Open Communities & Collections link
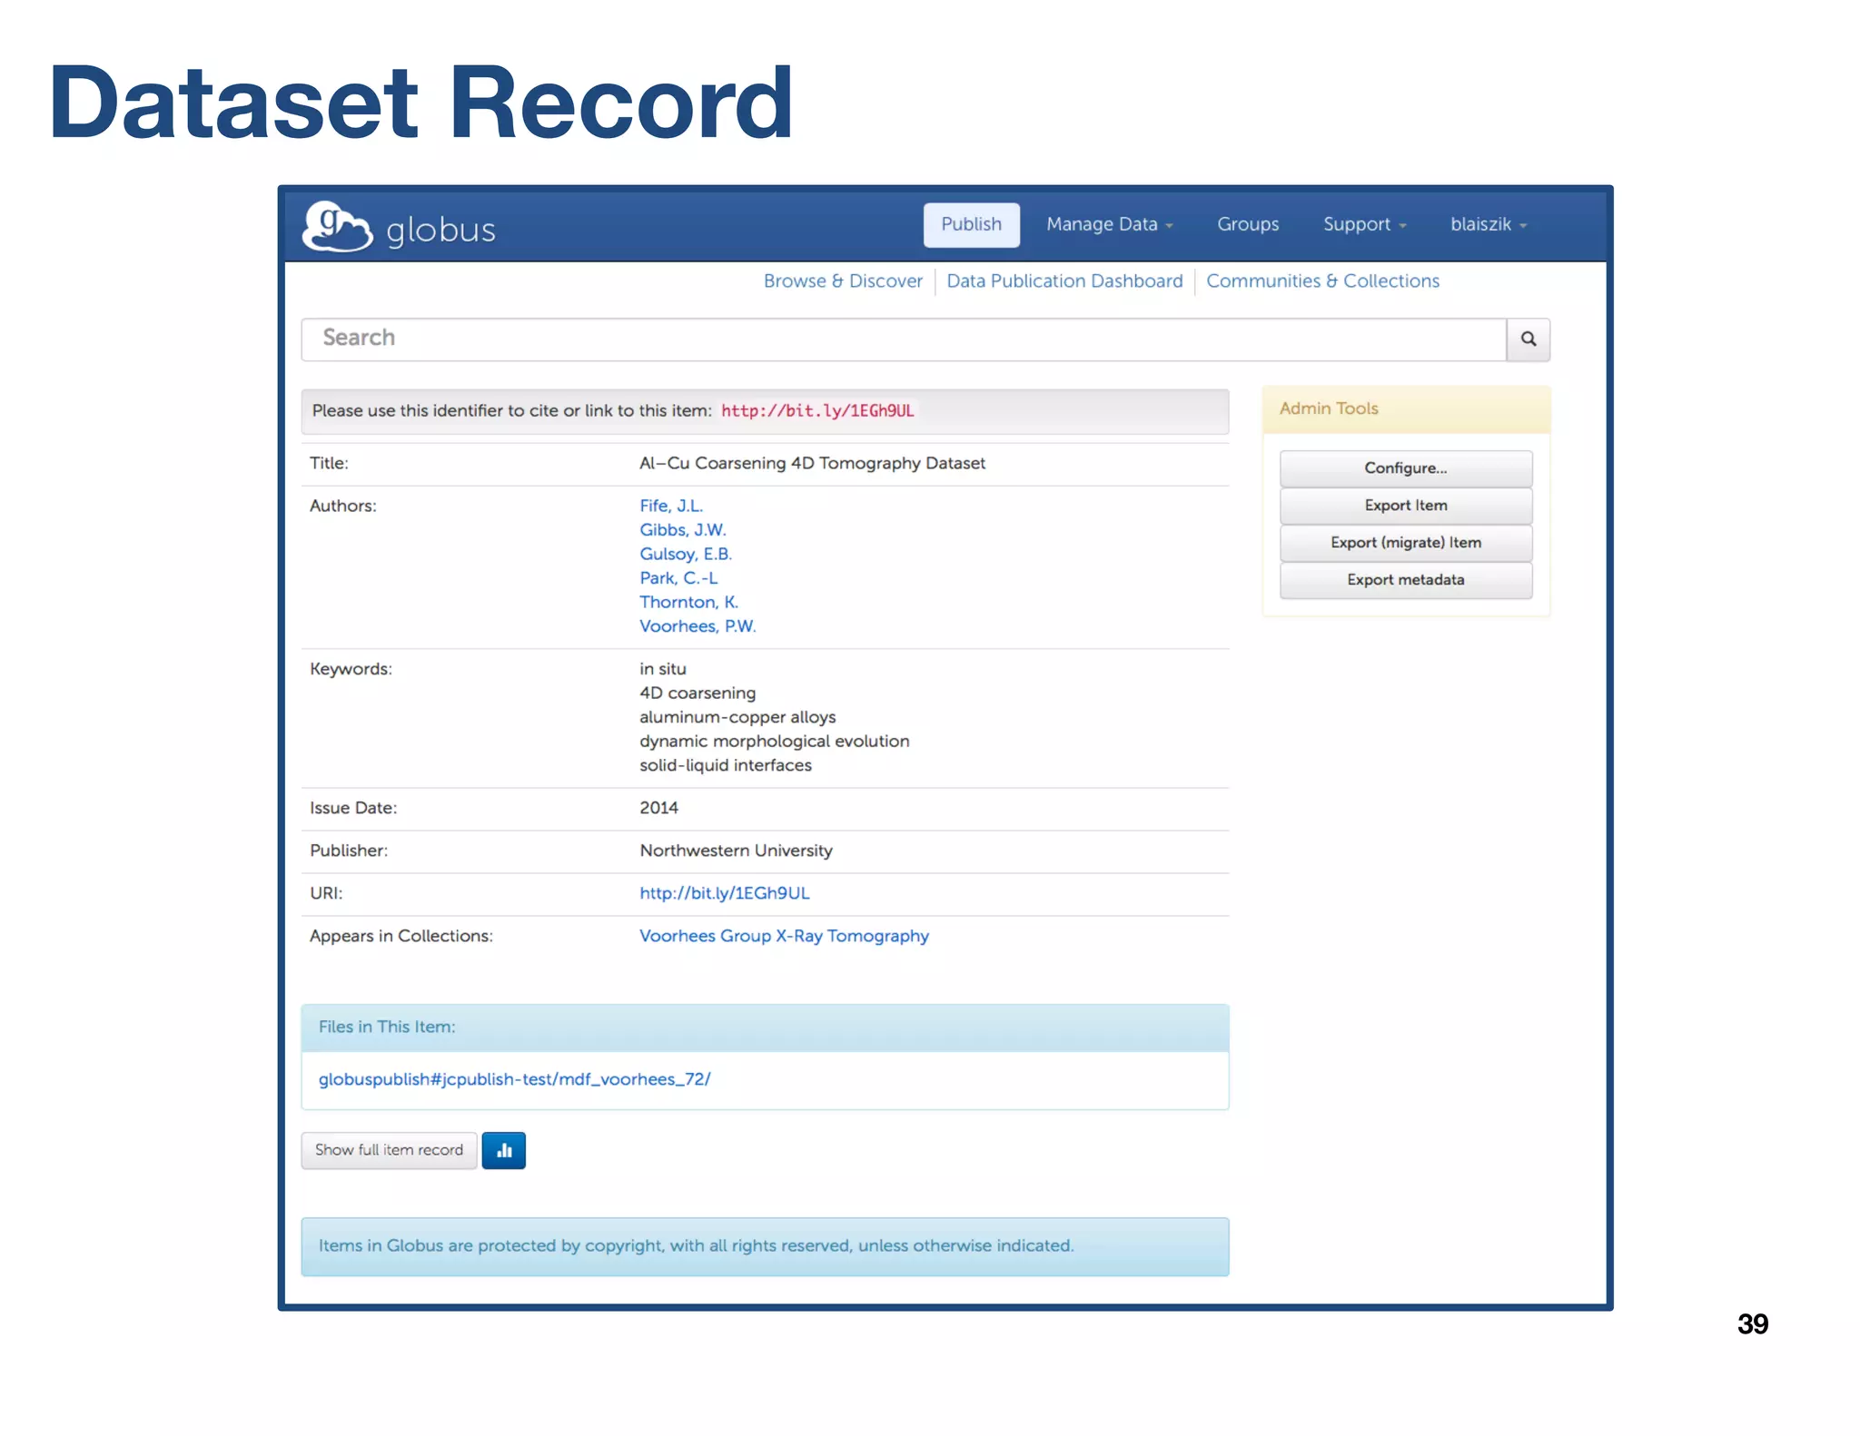The height and width of the screenshot is (1436, 1860). point(1322,281)
